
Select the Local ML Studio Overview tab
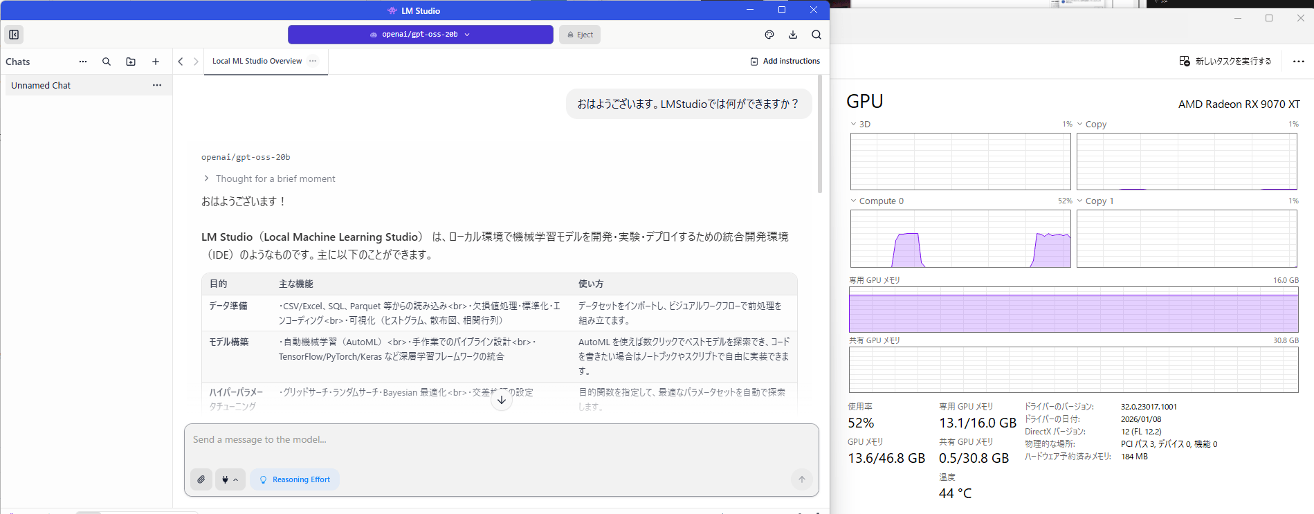257,61
